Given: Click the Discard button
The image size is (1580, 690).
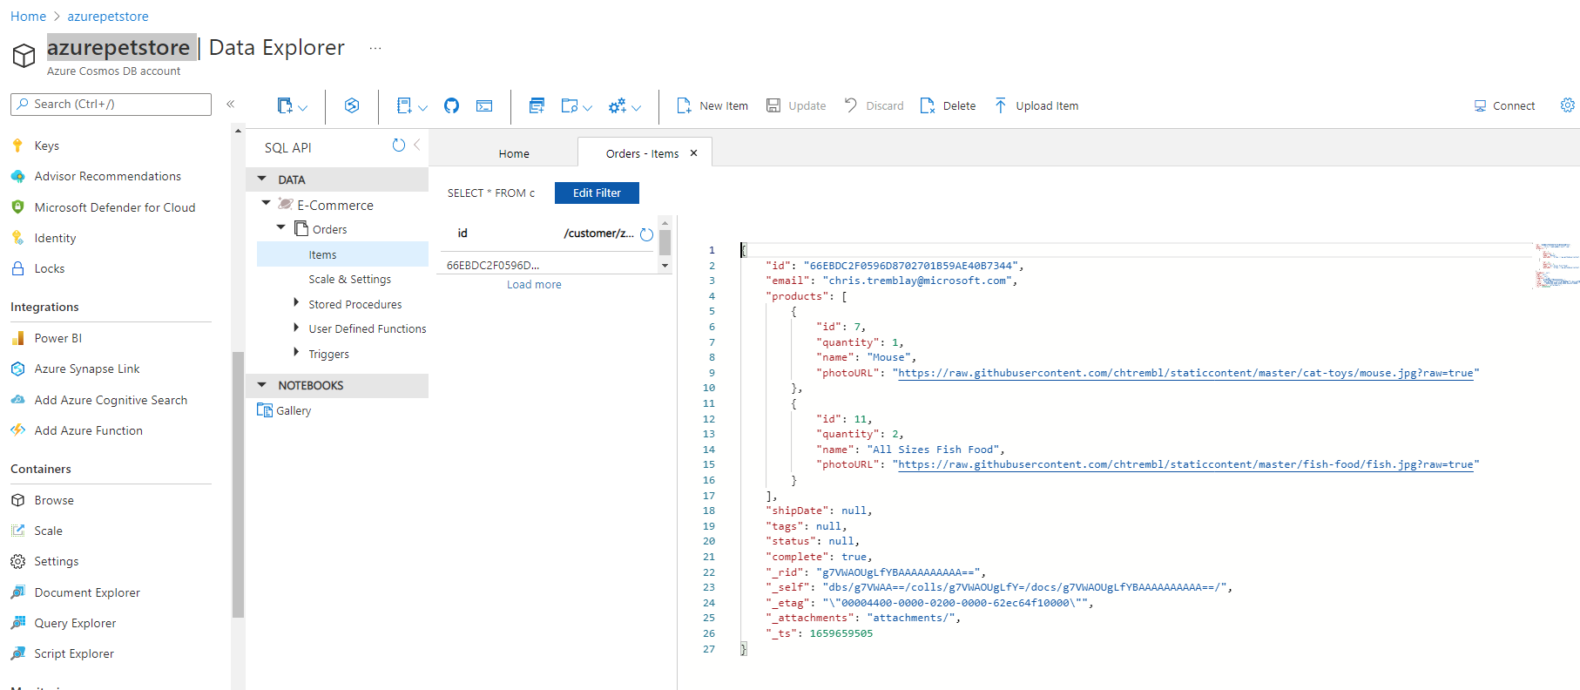Looking at the screenshot, I should click(x=874, y=105).
